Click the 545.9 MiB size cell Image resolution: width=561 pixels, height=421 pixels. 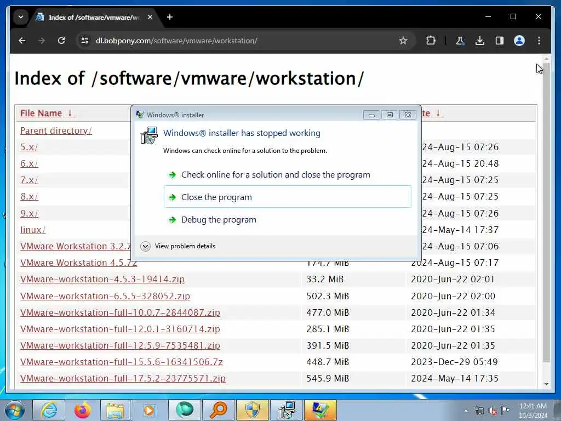[x=328, y=378]
